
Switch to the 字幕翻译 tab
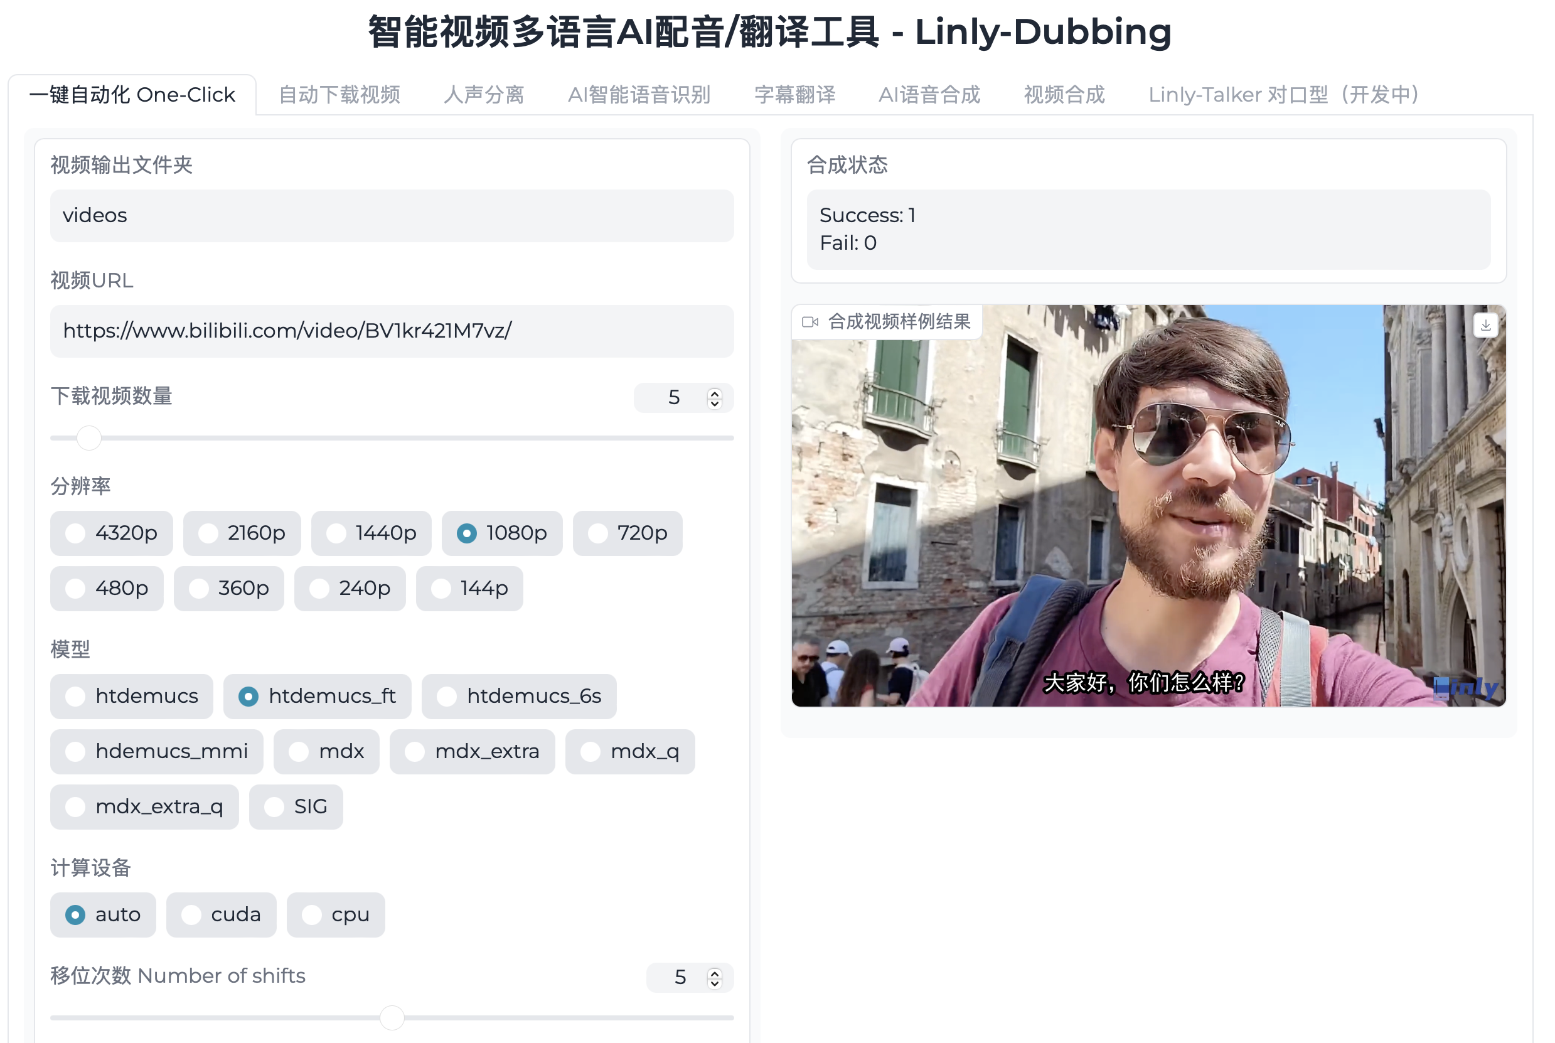point(796,95)
